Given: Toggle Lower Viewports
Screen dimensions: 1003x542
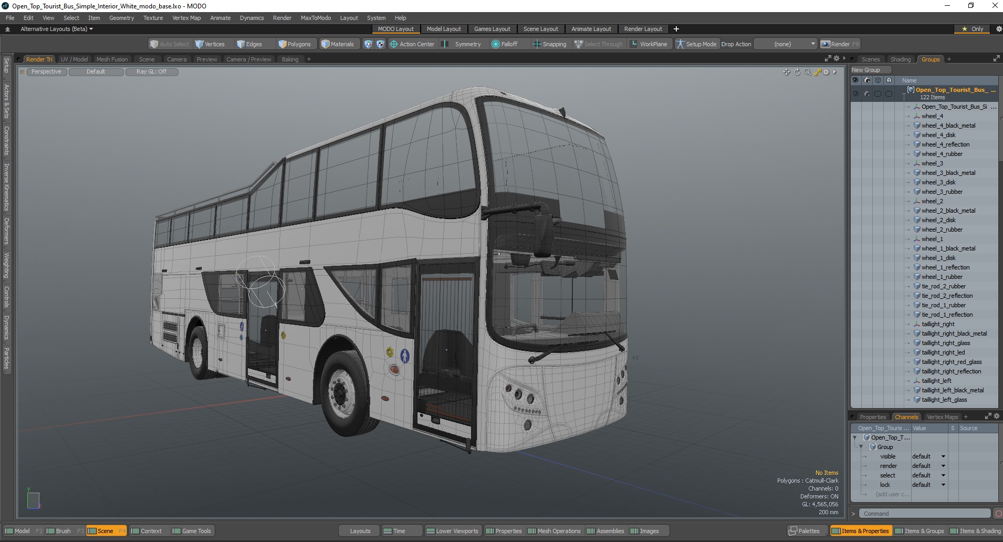Looking at the screenshot, I should pyautogui.click(x=453, y=531).
